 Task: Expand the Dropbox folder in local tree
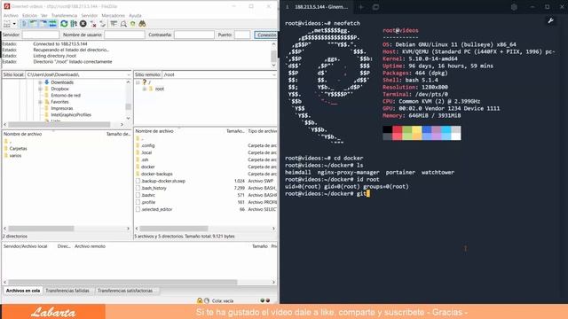(x=40, y=89)
